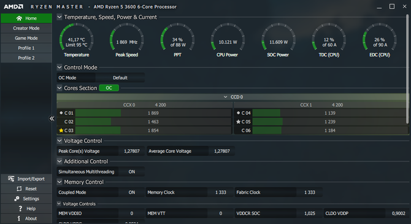Click Peak Core(s) Voltage value 1,27807
411x224 pixels.
click(132, 151)
